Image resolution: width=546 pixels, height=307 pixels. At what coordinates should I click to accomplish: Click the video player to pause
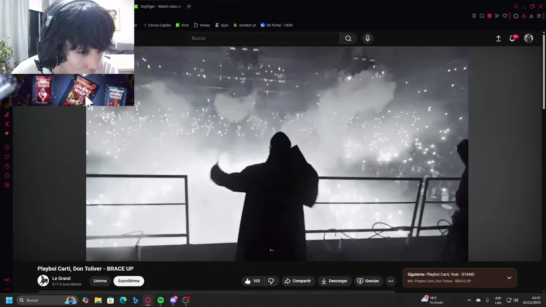coord(277,153)
